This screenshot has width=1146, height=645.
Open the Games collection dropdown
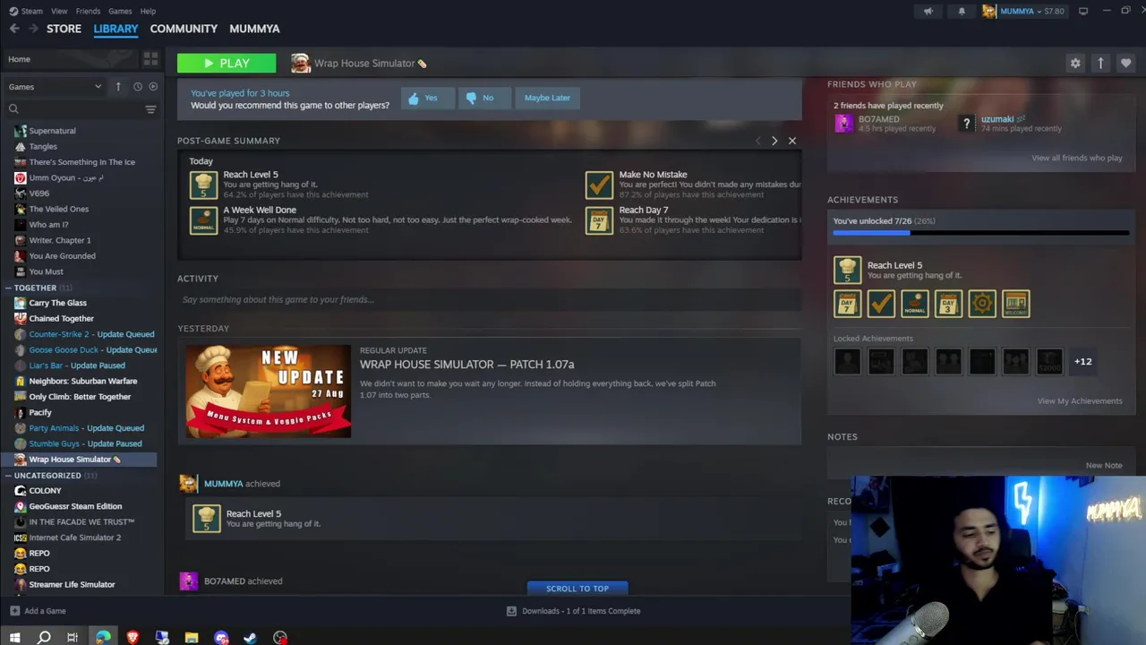pos(55,87)
